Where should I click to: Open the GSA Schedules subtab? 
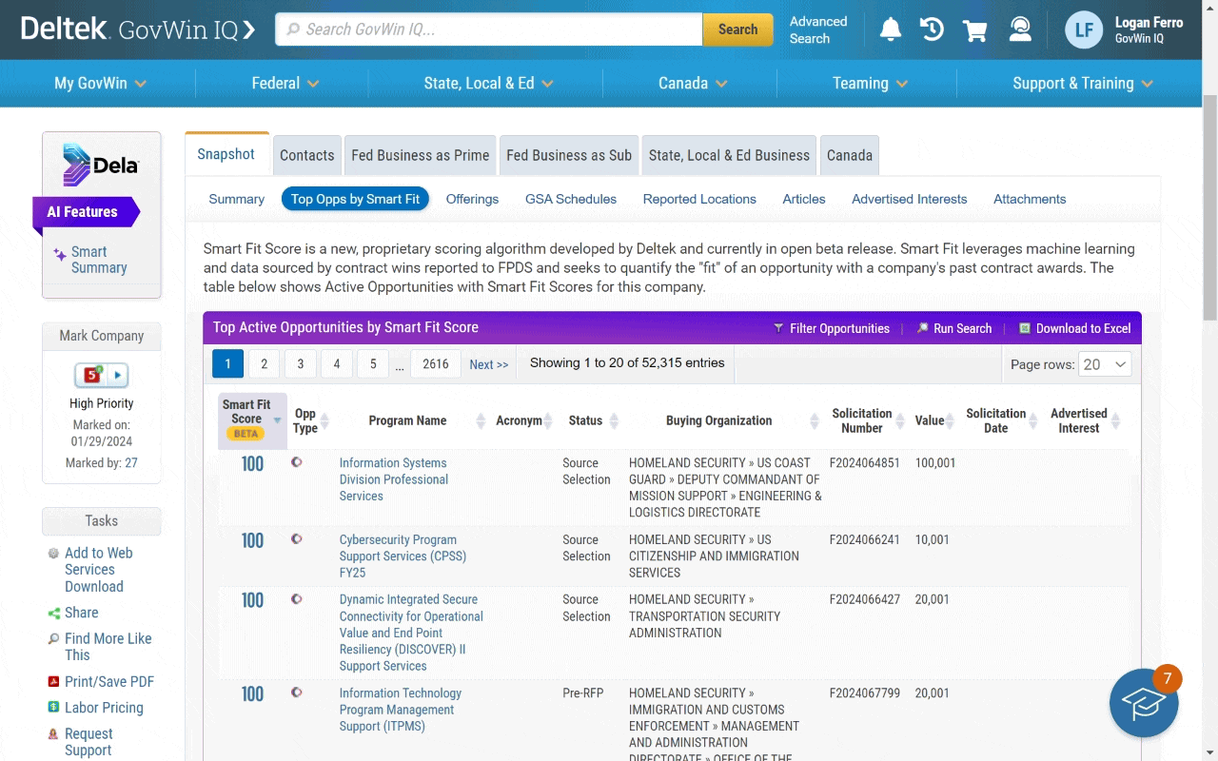pyautogui.click(x=570, y=199)
